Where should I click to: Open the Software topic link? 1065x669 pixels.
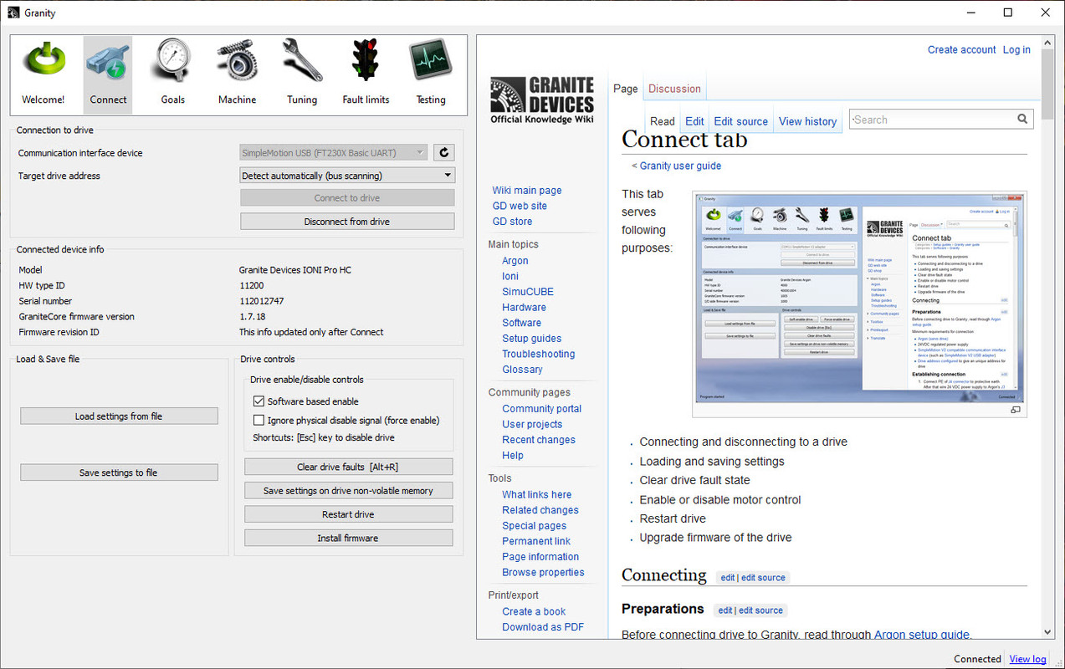pyautogui.click(x=522, y=323)
